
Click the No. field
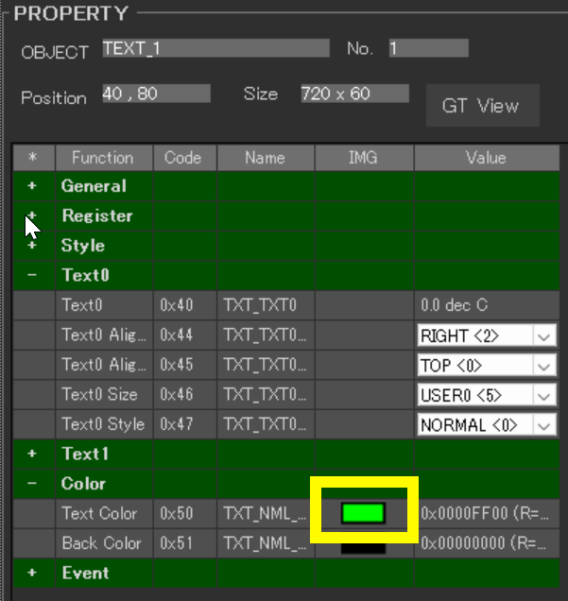coord(427,48)
